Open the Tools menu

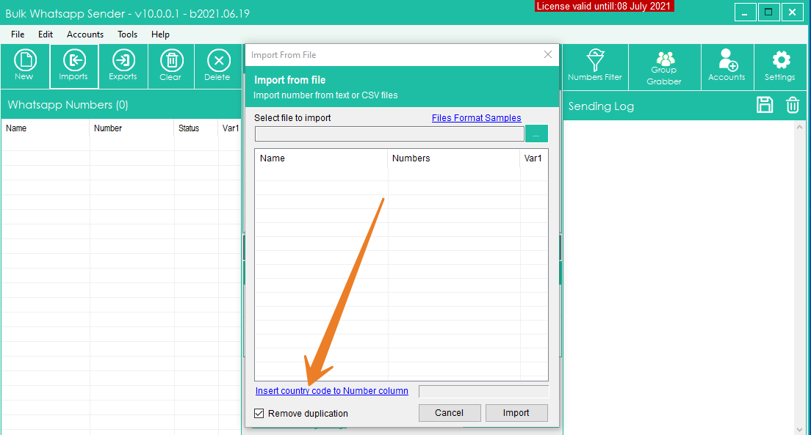pyautogui.click(x=127, y=34)
